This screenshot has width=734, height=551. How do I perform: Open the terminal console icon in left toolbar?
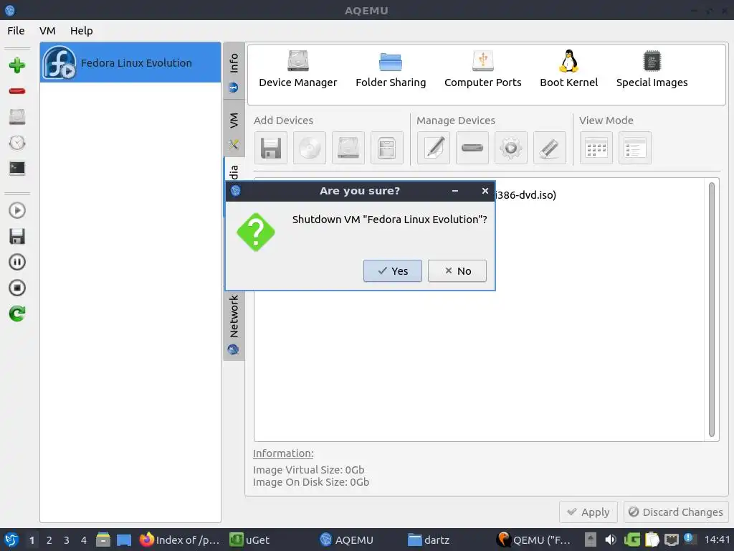point(17,168)
